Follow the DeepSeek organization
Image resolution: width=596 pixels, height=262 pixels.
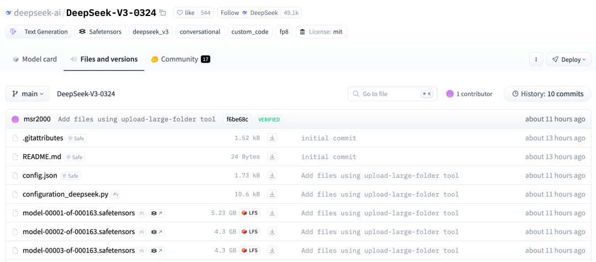pyautogui.click(x=249, y=13)
